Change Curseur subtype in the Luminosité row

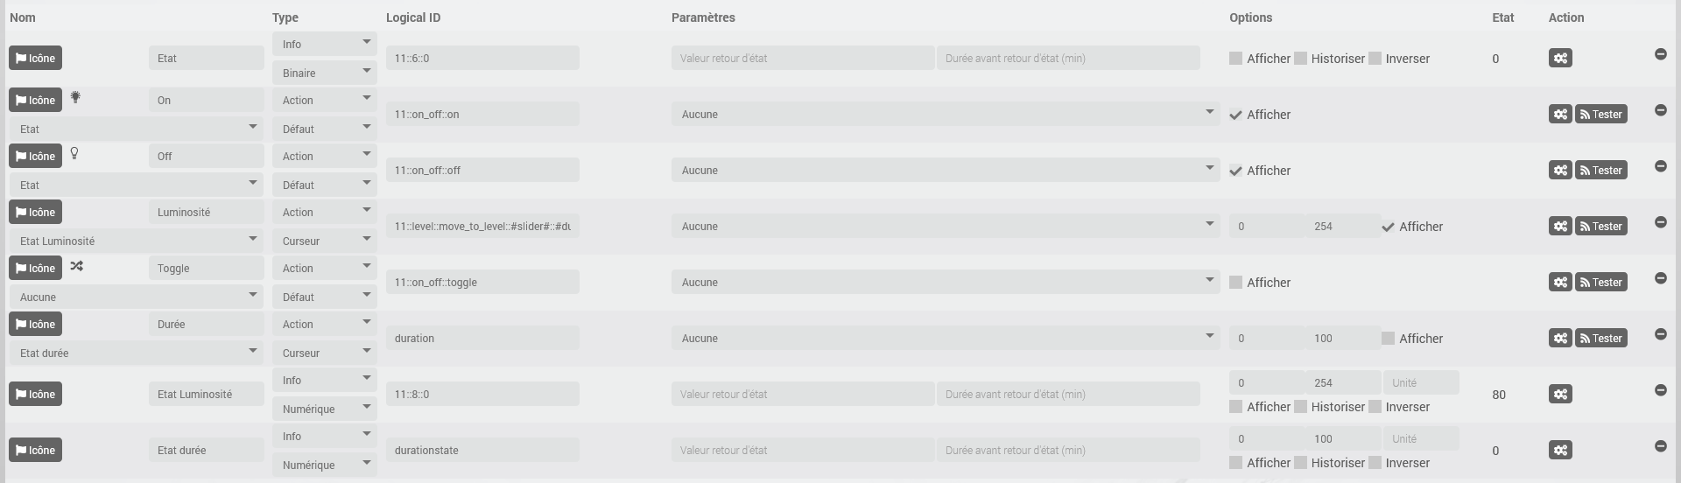click(x=324, y=241)
